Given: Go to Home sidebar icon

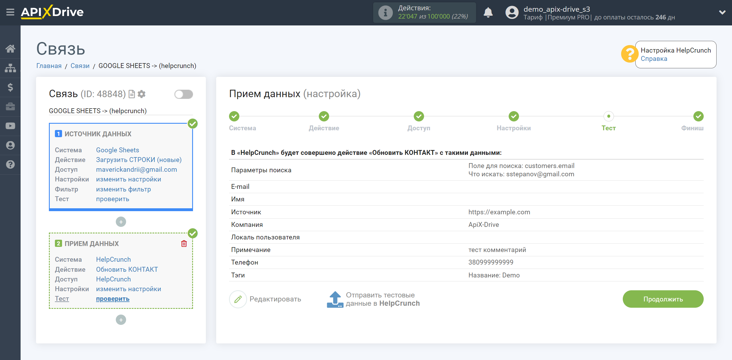Looking at the screenshot, I should coord(10,49).
